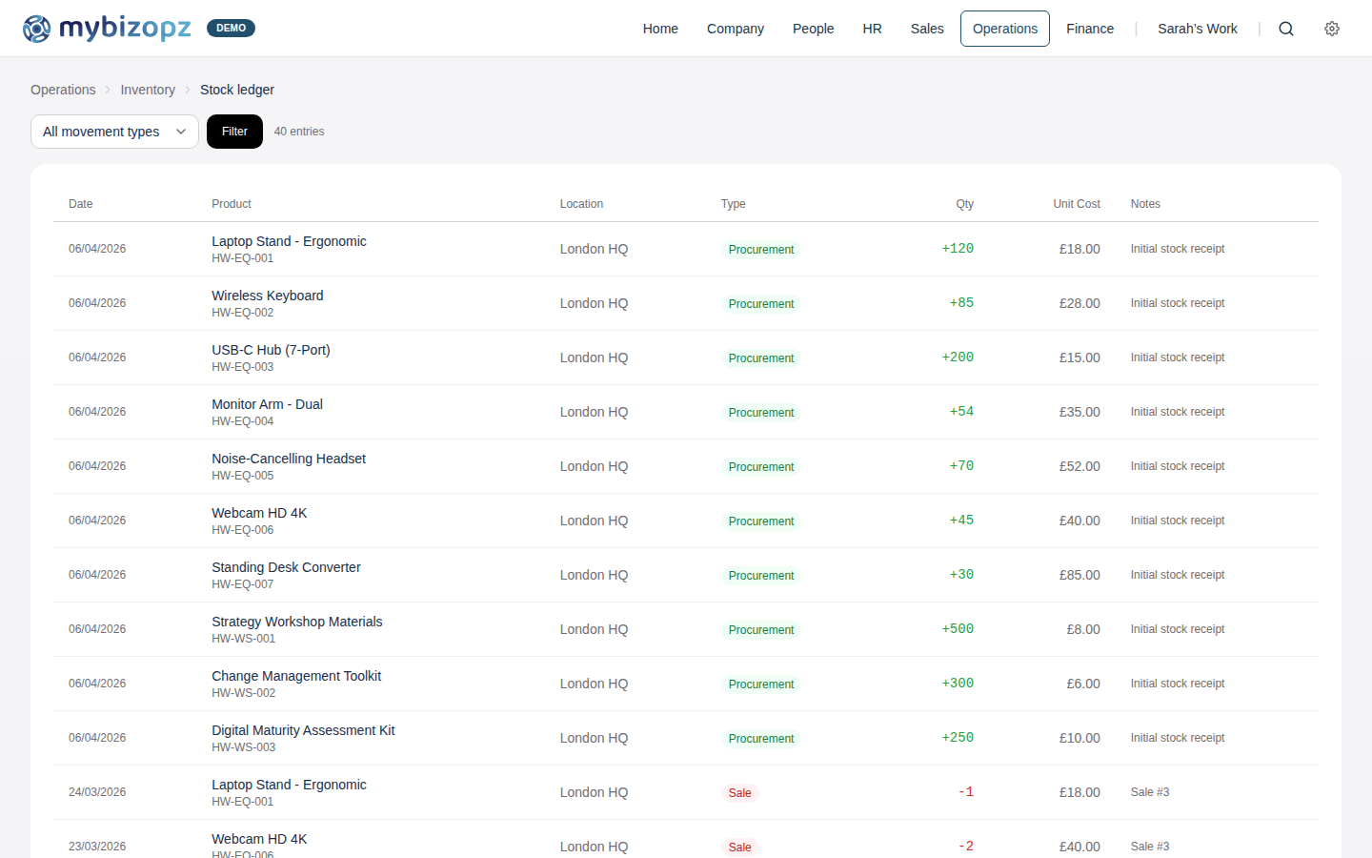Open the settings gear

(1332, 29)
